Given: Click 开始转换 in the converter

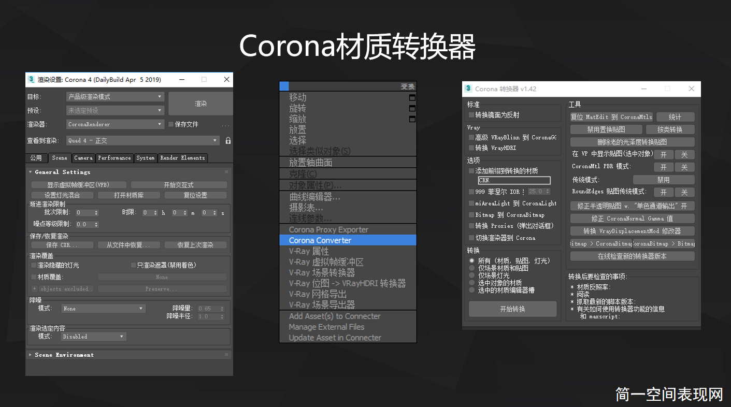Looking at the screenshot, I should click(512, 309).
